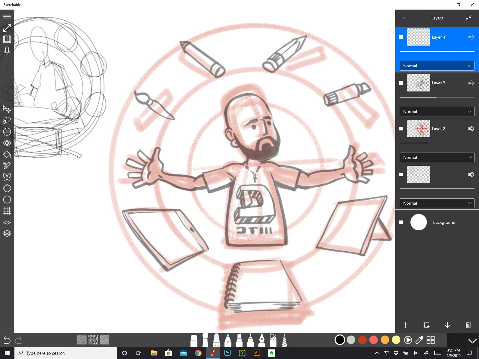Open Google Chrome from the taskbar

point(198,353)
